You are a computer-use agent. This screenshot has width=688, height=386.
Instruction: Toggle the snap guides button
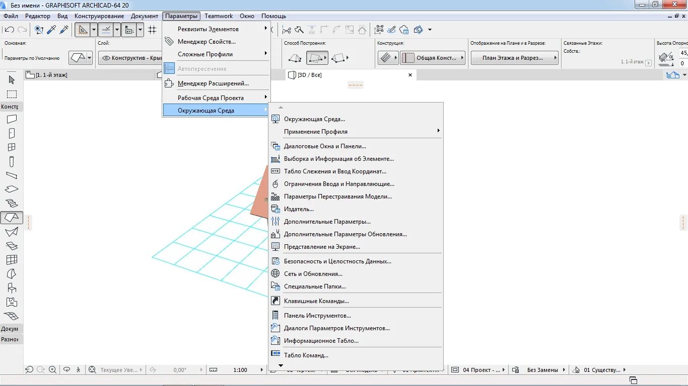[x=106, y=30]
